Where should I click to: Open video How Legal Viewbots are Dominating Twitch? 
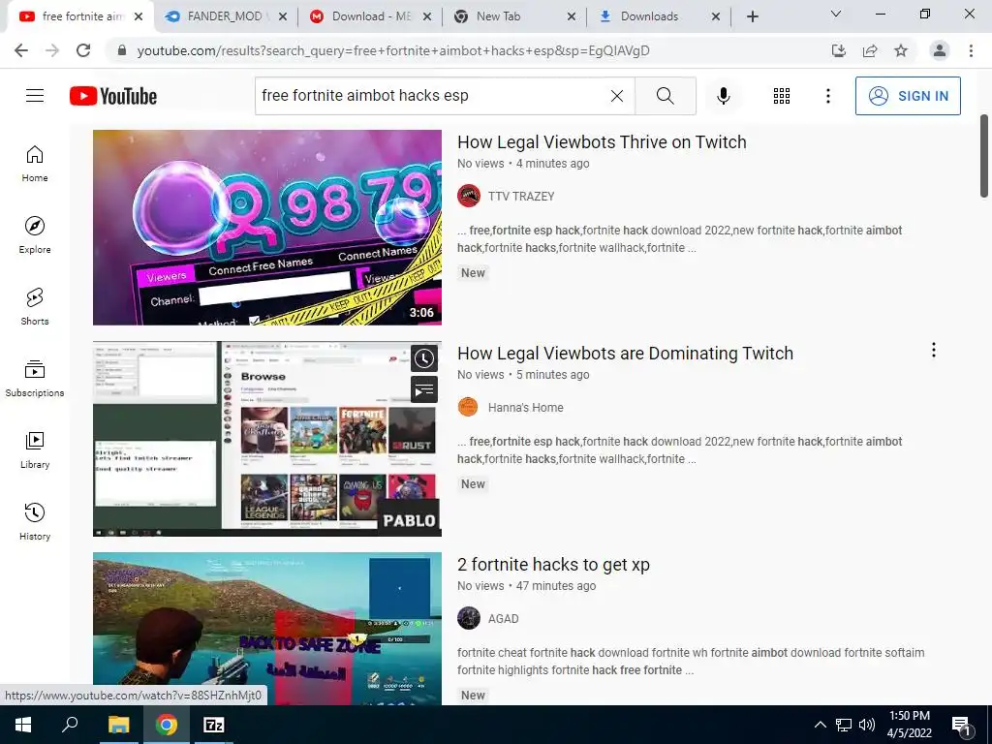[625, 354]
